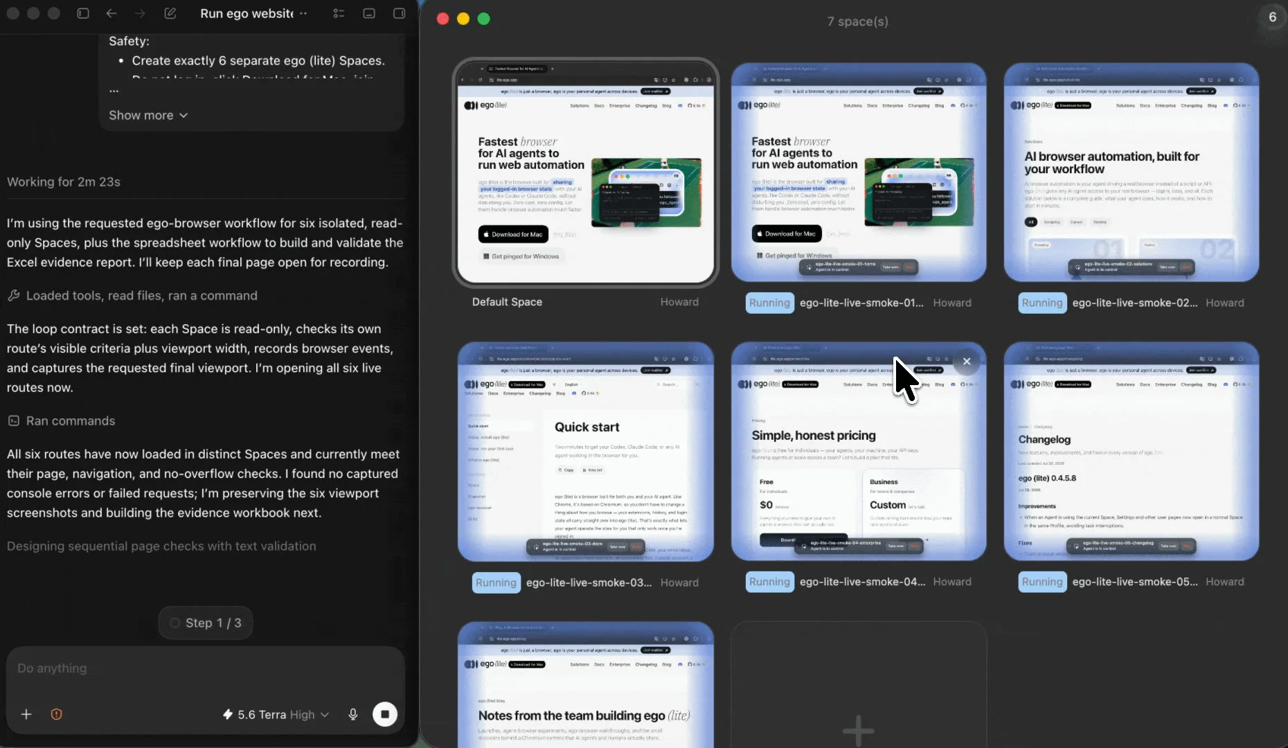Click Running badge of ego-lite-live-smoke-02
Image resolution: width=1288 pixels, height=748 pixels.
pyautogui.click(x=1042, y=303)
